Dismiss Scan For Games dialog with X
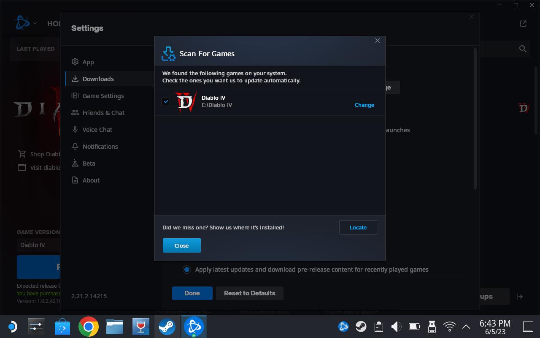The width and height of the screenshot is (540, 338). coord(378,41)
